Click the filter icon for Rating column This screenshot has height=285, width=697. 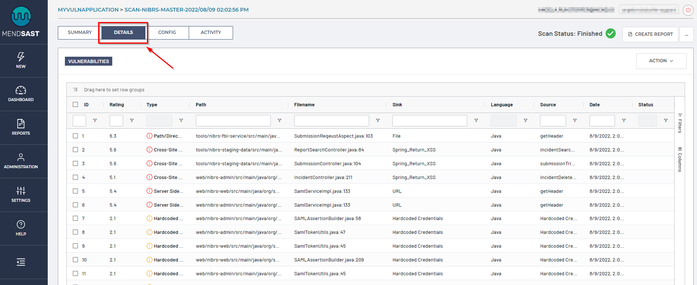(132, 120)
